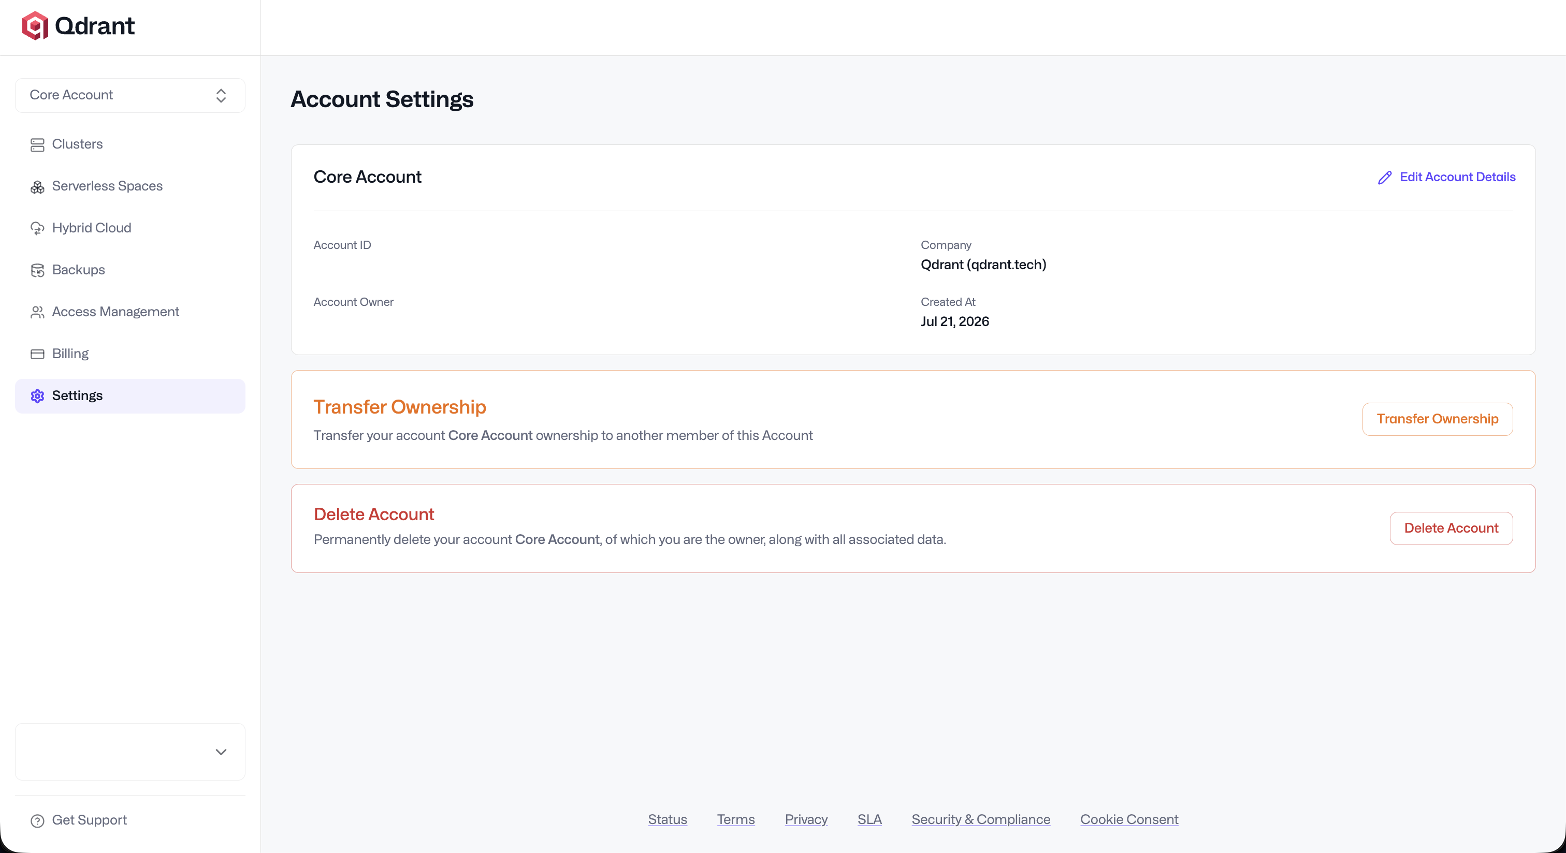Click the Account ID label
Viewport: 1566px width, 853px height.
[342, 245]
